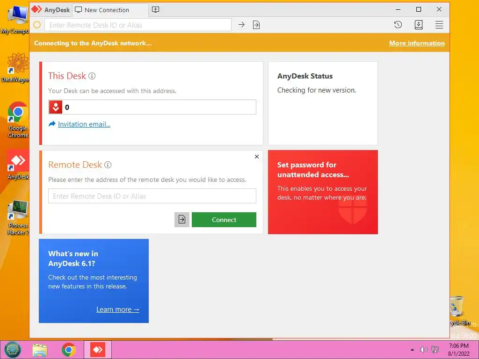
Task: Click the AnyDesk Status heading
Action: [x=305, y=76]
